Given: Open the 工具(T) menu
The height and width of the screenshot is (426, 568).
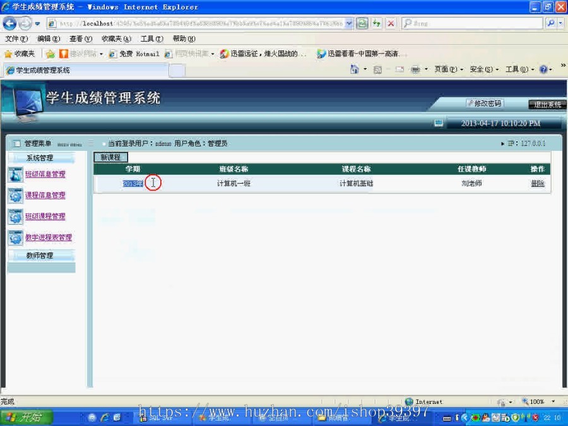Looking at the screenshot, I should pos(152,38).
